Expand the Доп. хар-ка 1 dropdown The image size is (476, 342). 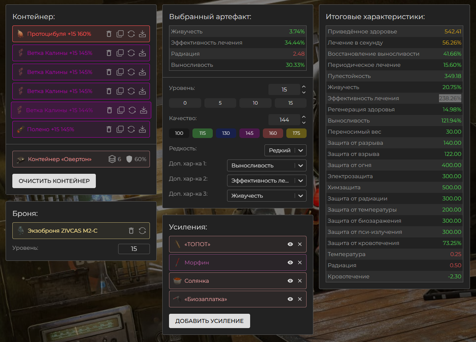[x=266, y=165]
